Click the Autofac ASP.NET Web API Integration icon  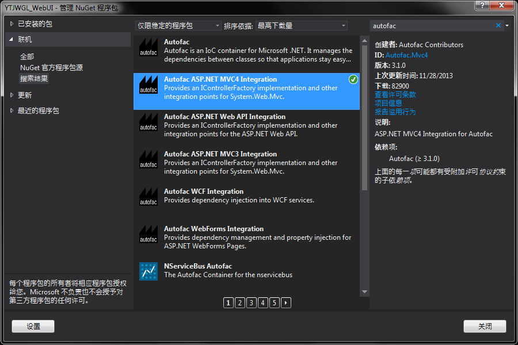148,122
